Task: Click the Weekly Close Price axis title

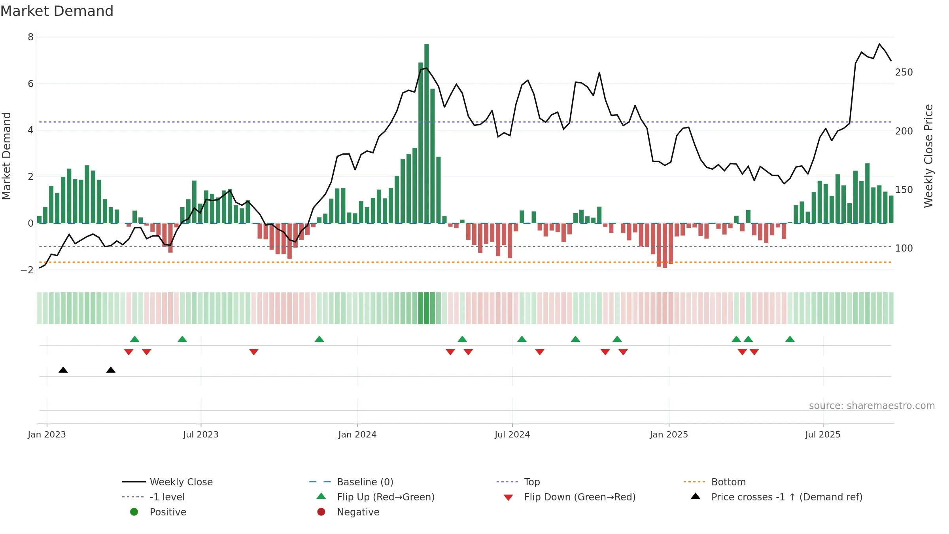Action: (x=929, y=156)
